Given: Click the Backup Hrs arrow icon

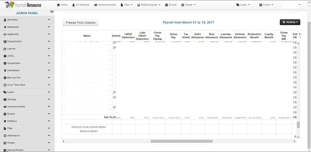Looking at the screenshot, I should (5, 78).
